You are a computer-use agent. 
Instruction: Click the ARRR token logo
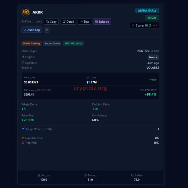(26, 12)
